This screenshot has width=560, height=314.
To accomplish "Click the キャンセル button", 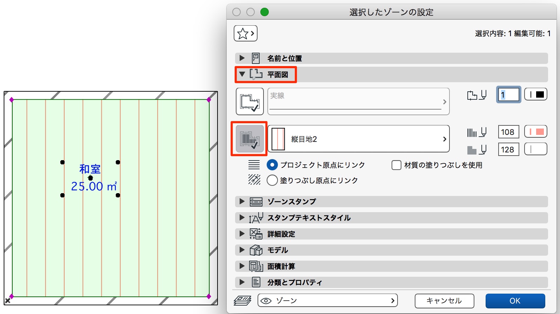I will click(x=444, y=301).
